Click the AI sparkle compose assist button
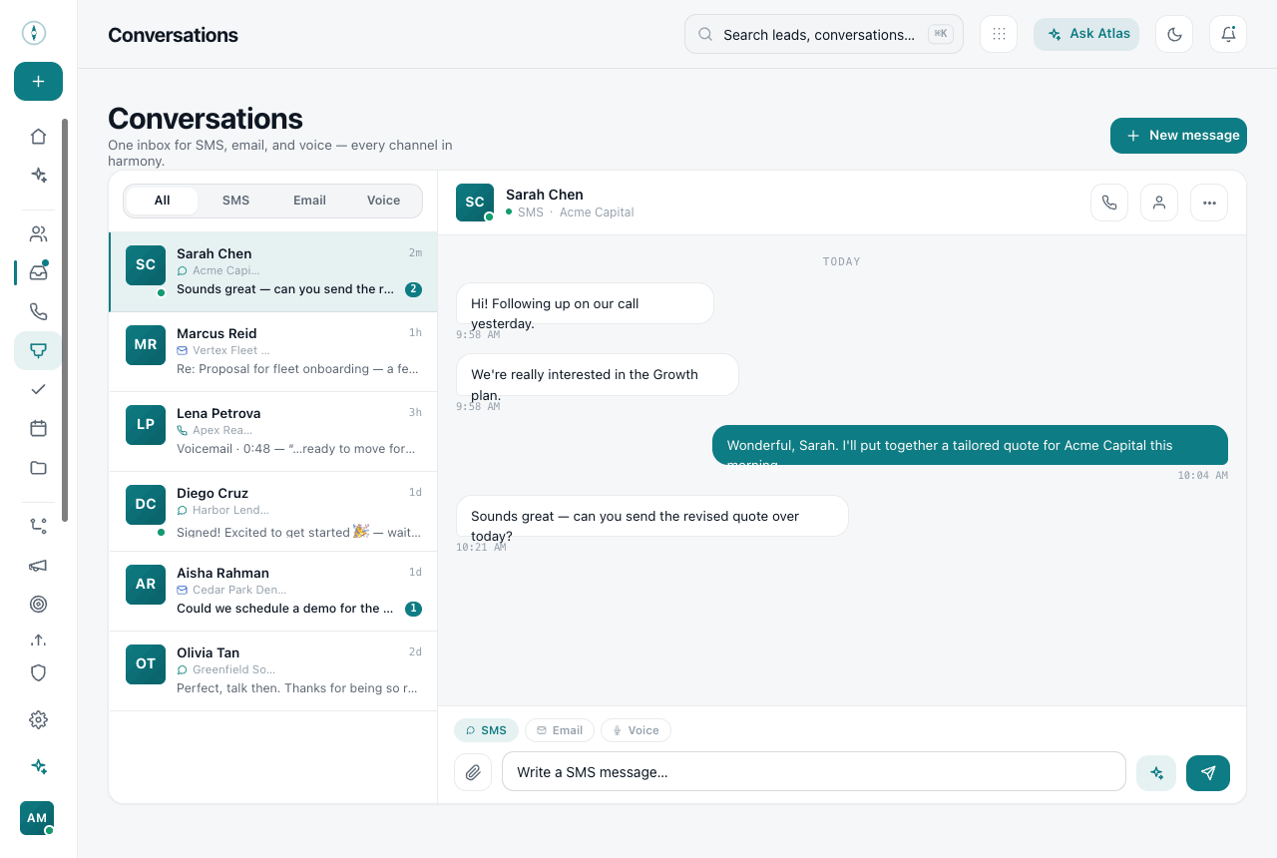This screenshot has width=1277, height=858. click(1156, 772)
